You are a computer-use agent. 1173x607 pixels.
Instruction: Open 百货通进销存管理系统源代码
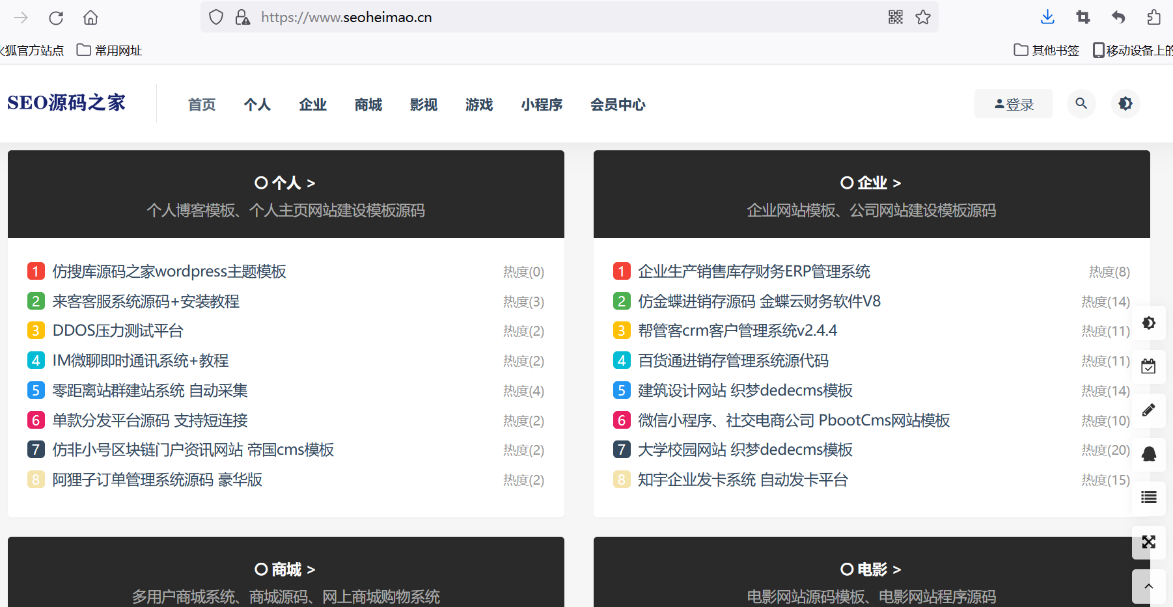(x=733, y=360)
